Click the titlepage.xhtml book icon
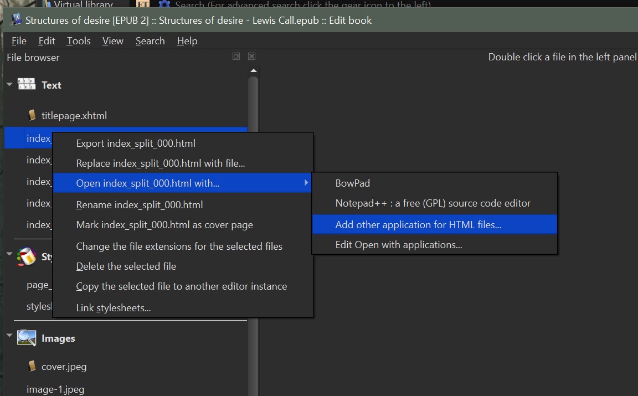Image resolution: width=638 pixels, height=396 pixels. 32,116
